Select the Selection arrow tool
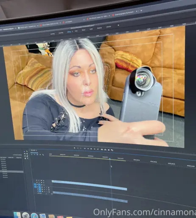196x218 pixels. [24, 152]
